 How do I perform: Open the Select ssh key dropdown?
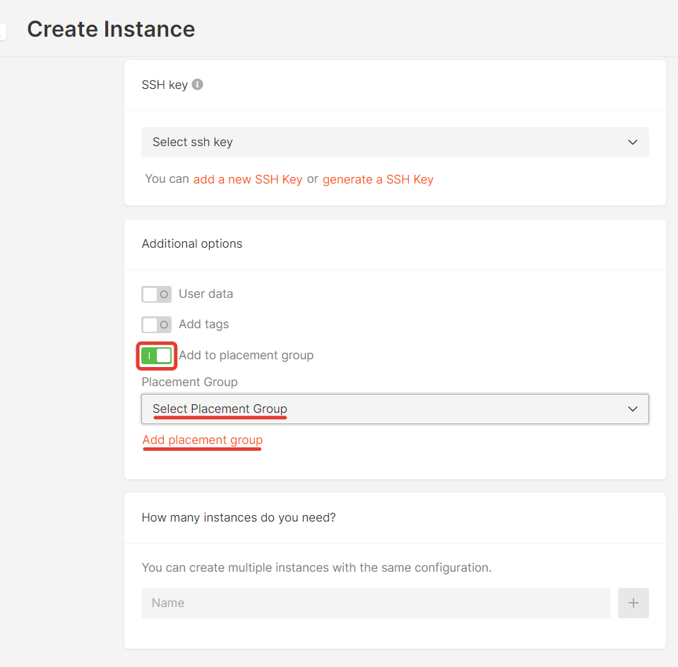pos(395,142)
